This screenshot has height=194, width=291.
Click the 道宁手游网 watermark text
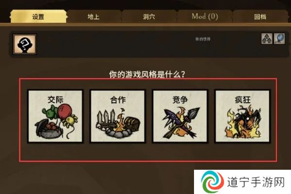[256, 182]
